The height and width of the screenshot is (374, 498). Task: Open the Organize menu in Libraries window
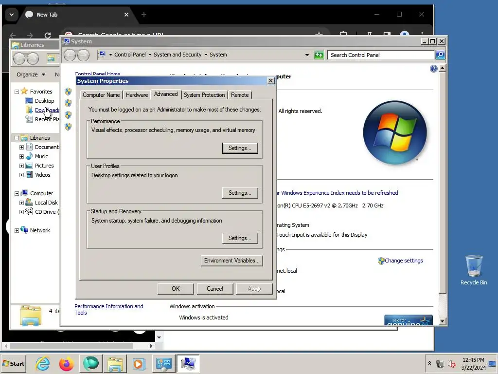click(31, 75)
